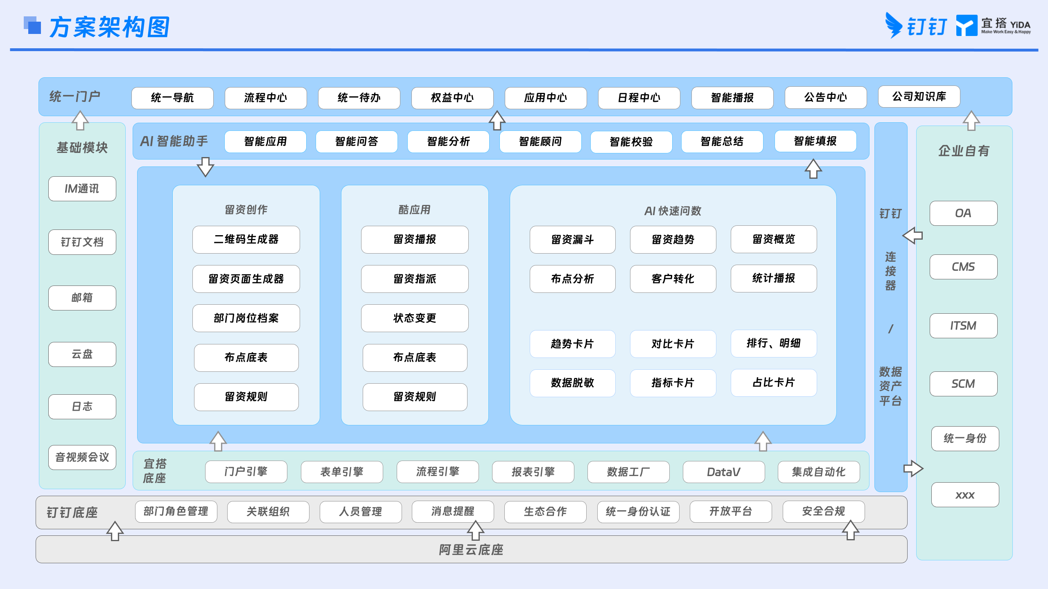Click the blue square icon beside 方案架构图
This screenshot has height=589, width=1048.
[x=32, y=25]
